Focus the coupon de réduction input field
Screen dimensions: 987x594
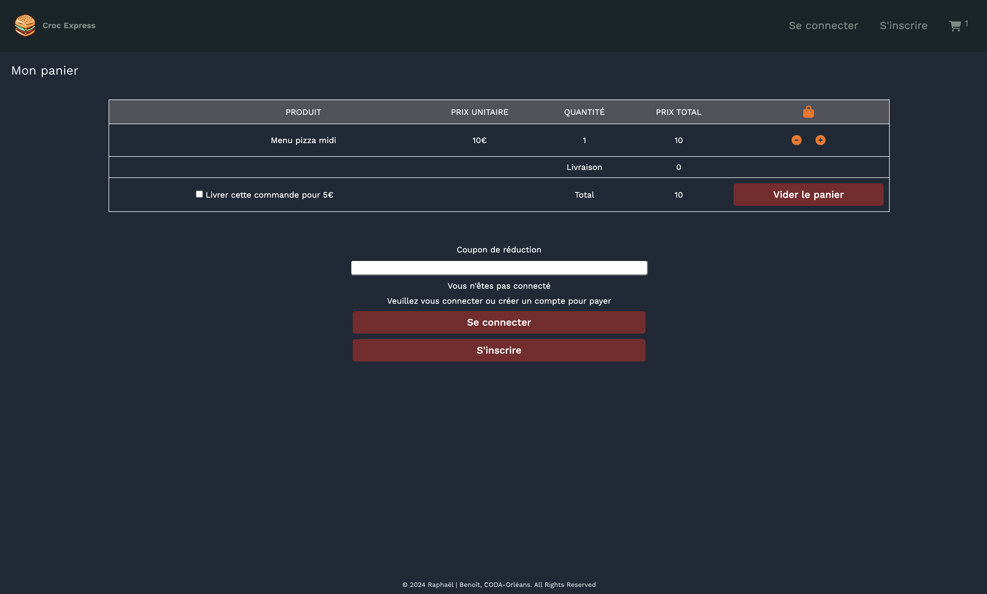pos(499,268)
